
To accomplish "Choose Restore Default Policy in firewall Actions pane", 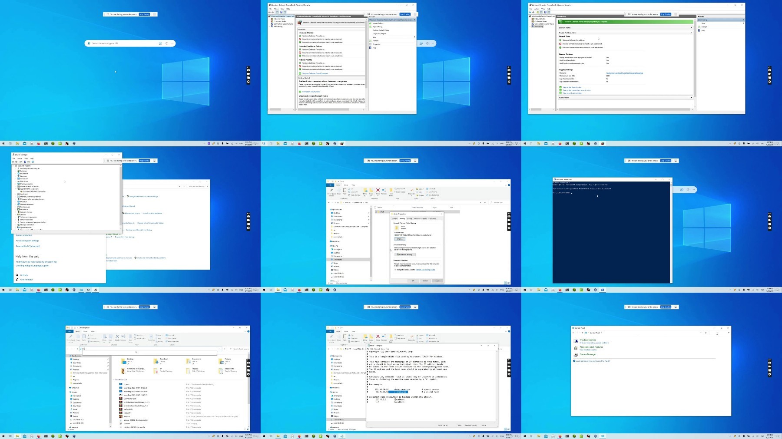I will [x=381, y=30].
